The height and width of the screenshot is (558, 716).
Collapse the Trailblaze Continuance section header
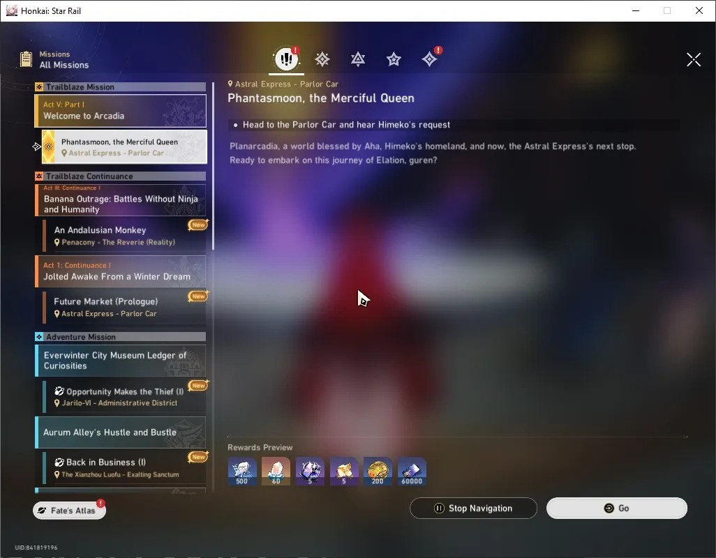pyautogui.click(x=121, y=176)
